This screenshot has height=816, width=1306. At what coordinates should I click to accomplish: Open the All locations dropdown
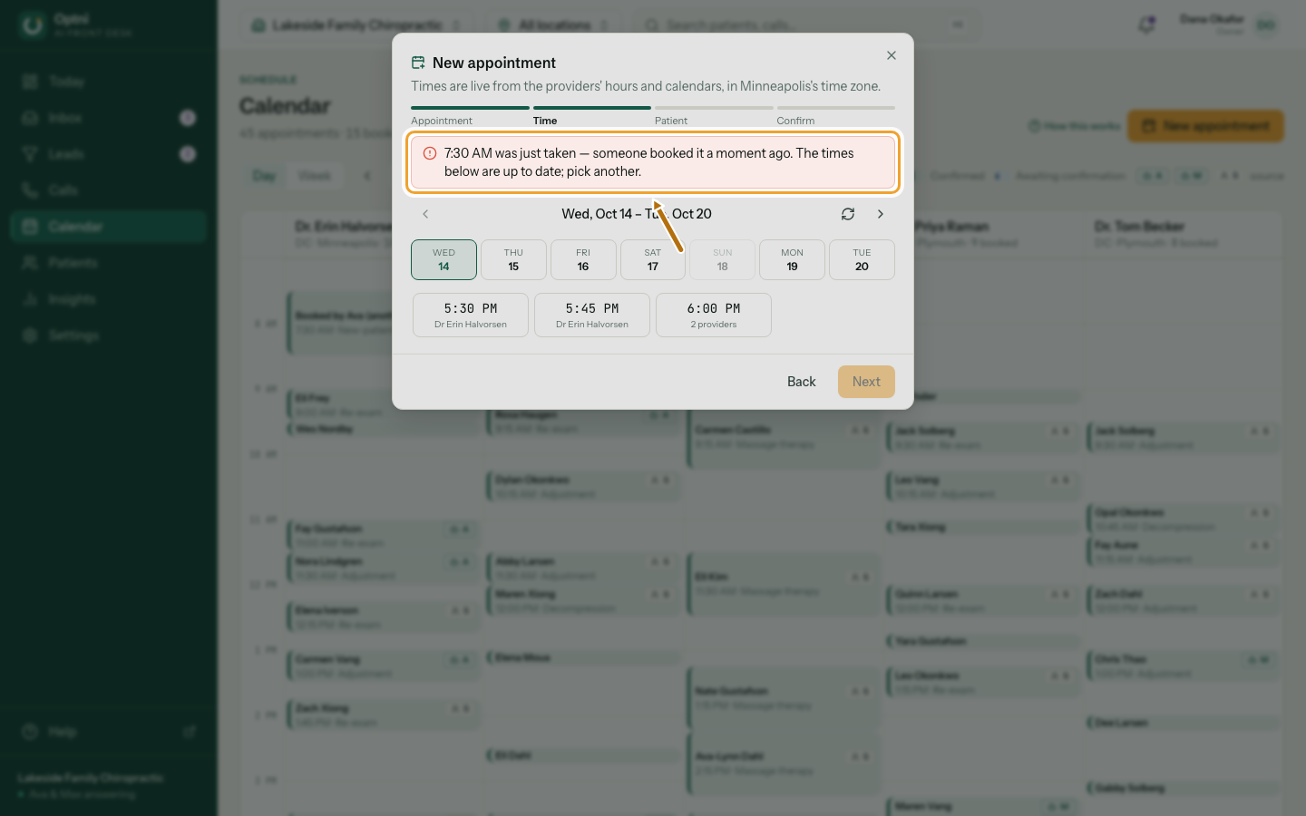[554, 25]
